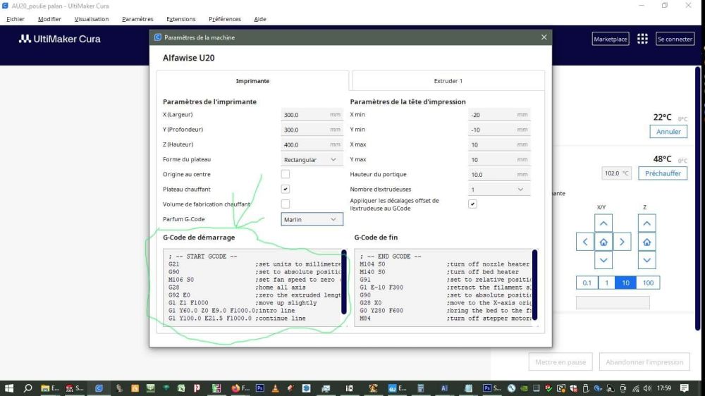The height and width of the screenshot is (396, 705).
Task: Select the 100 jog distance
Action: pos(648,283)
